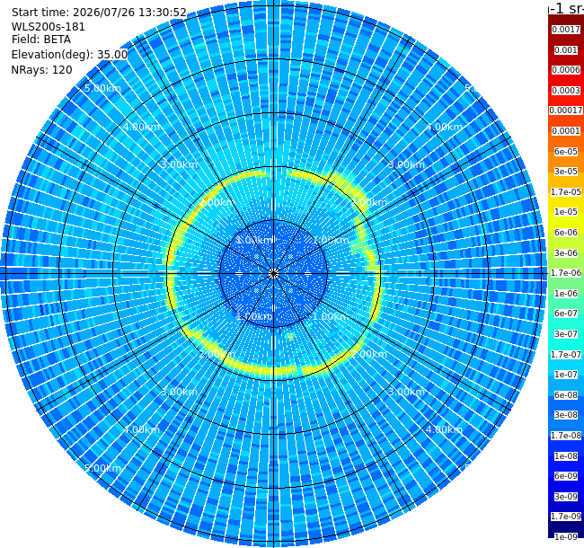Click the upper-right 3.00km range label

pos(406,164)
